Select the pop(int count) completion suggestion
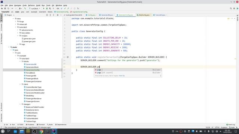This screenshot has height=134, width=239. pos(128,73)
